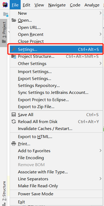Open the Navigate menu
This screenshot has height=206, width=104.
point(57,5)
